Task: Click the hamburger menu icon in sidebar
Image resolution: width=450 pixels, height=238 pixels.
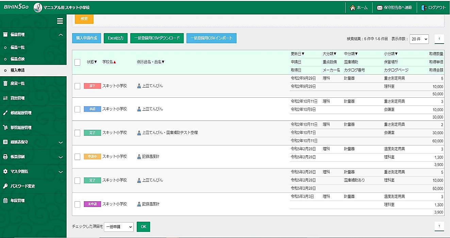Action: click(60, 21)
